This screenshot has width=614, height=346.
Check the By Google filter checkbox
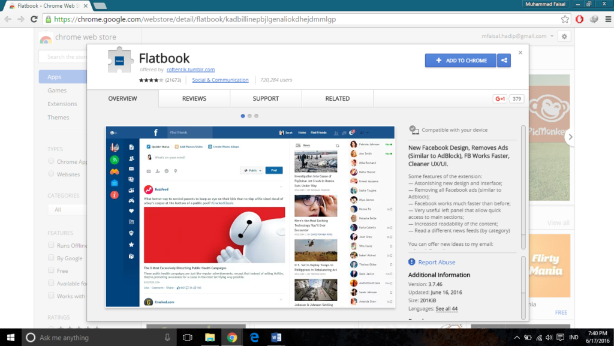(x=50, y=258)
